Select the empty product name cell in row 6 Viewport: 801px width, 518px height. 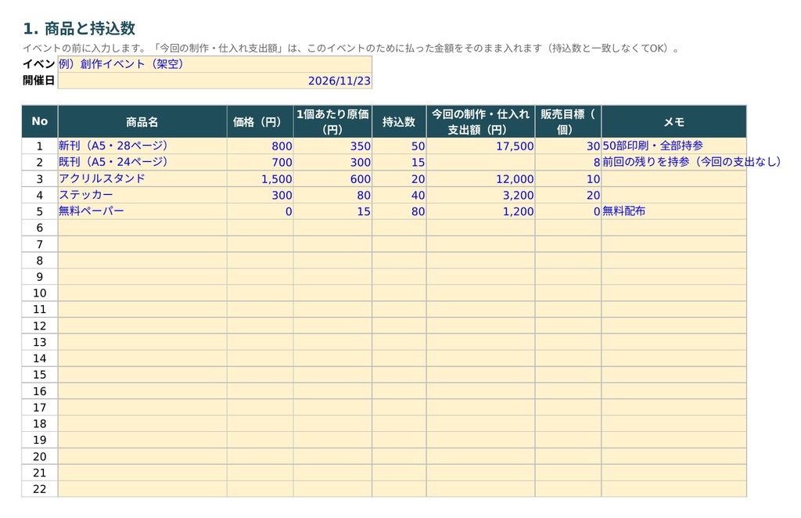142,228
